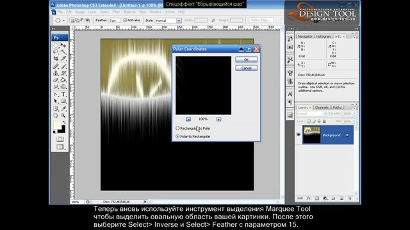410x230 pixels.
Task: Zoom in the Polar Coordinates preview
Action: coord(218,119)
